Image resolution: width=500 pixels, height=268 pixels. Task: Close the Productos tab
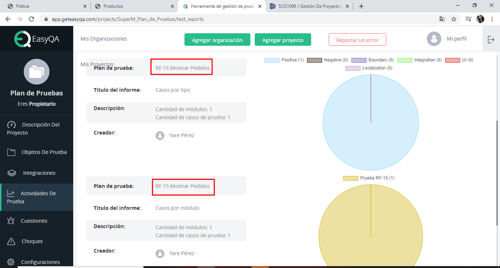pyautogui.click(x=172, y=6)
